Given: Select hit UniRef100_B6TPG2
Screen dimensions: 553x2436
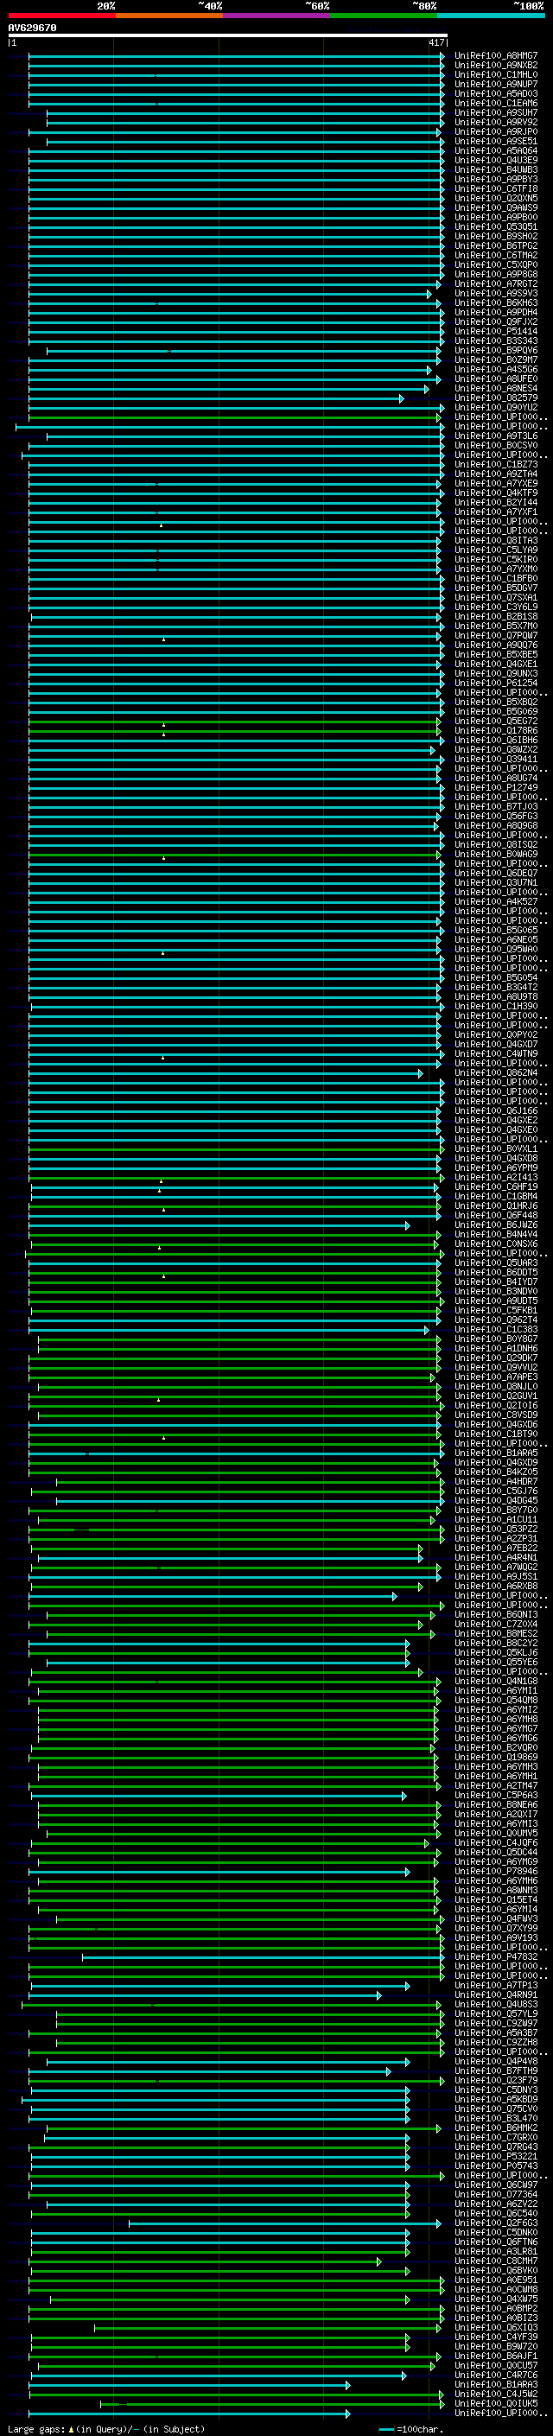Looking at the screenshot, I should (496, 246).
